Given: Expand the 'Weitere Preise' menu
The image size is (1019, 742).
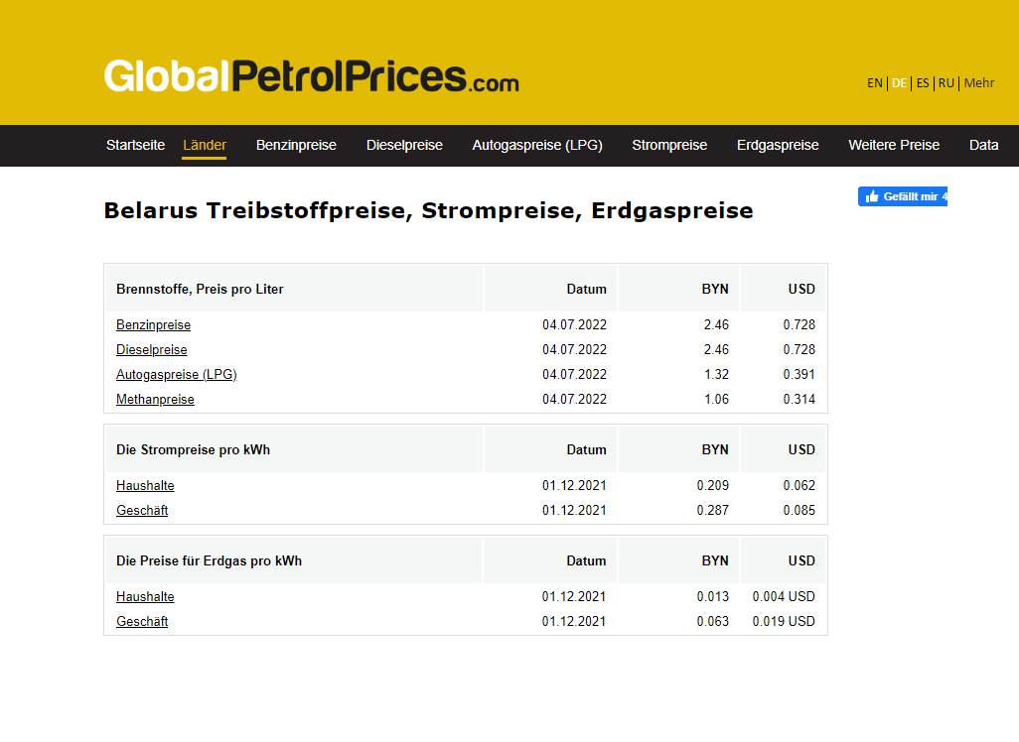Looking at the screenshot, I should point(894,145).
